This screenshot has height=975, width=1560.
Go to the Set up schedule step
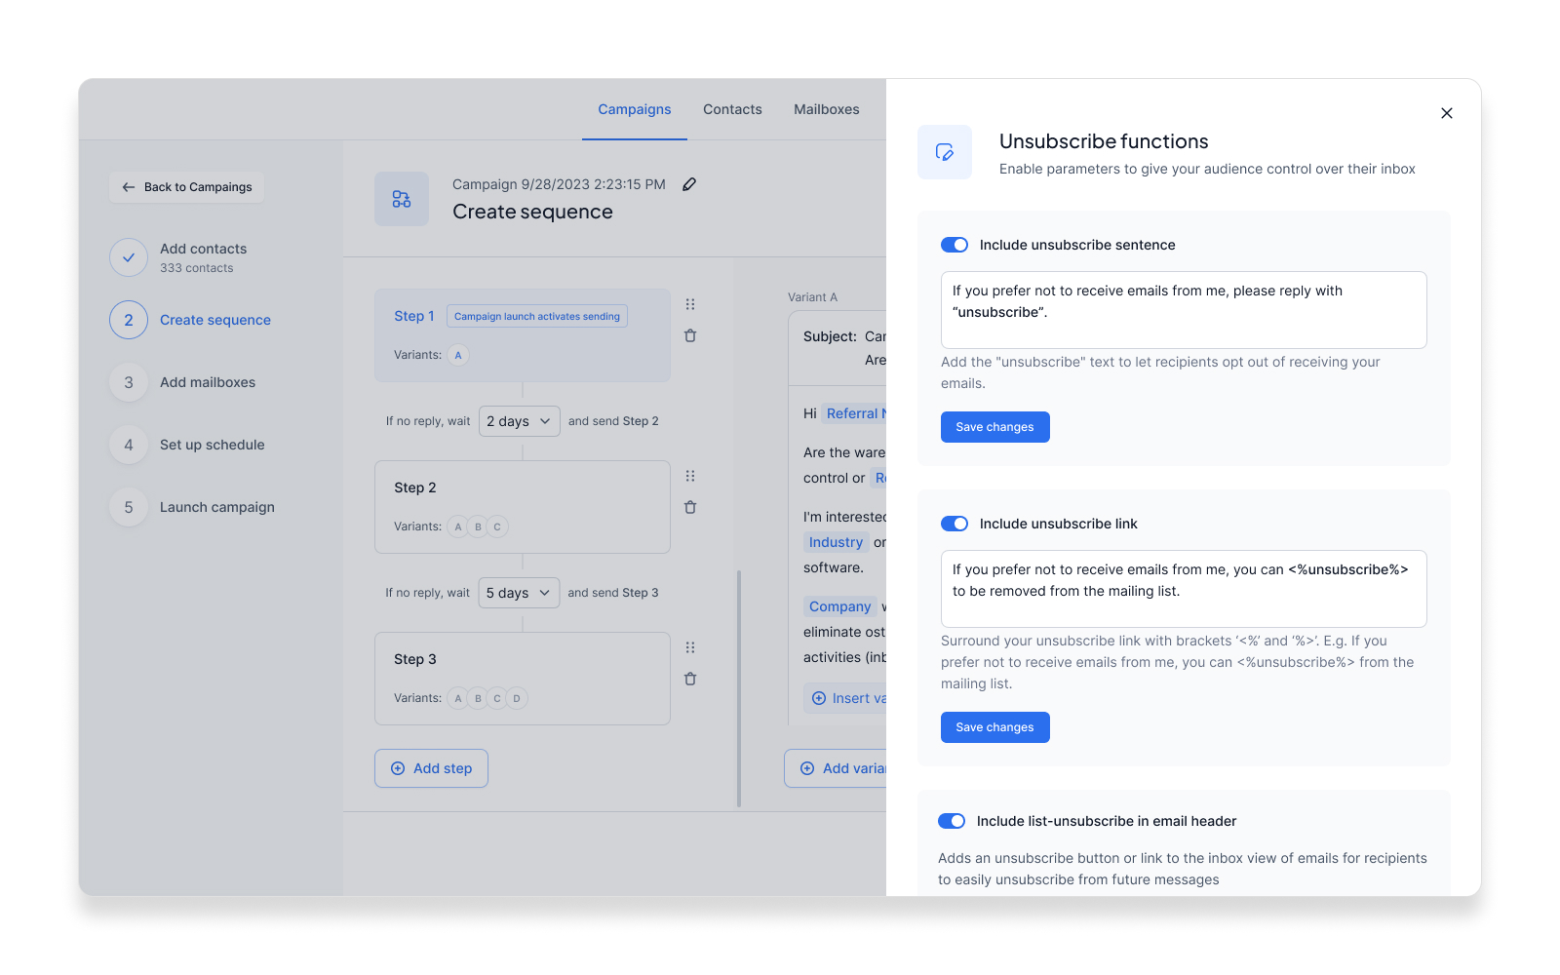[213, 445]
